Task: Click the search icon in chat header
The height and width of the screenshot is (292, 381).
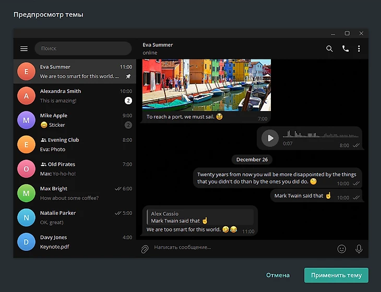Action: pos(329,48)
